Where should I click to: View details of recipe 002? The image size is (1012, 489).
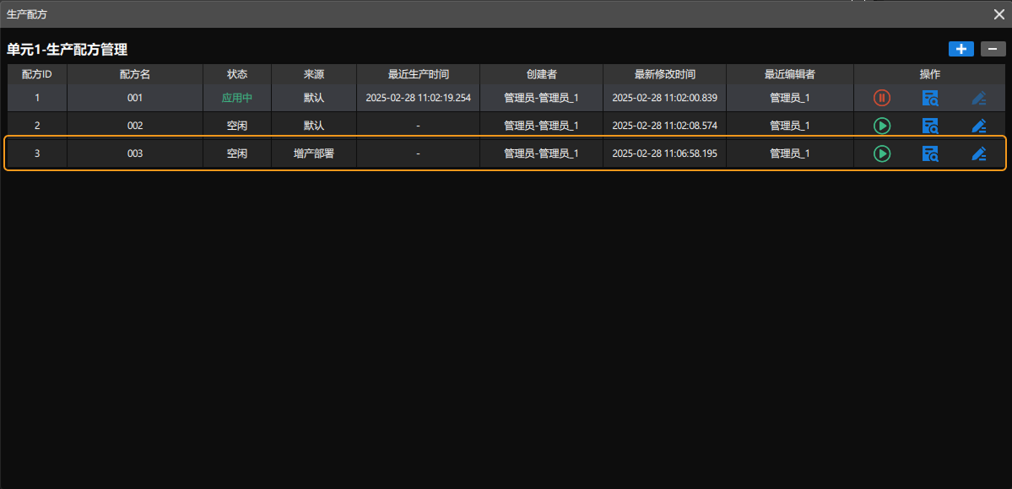(930, 125)
